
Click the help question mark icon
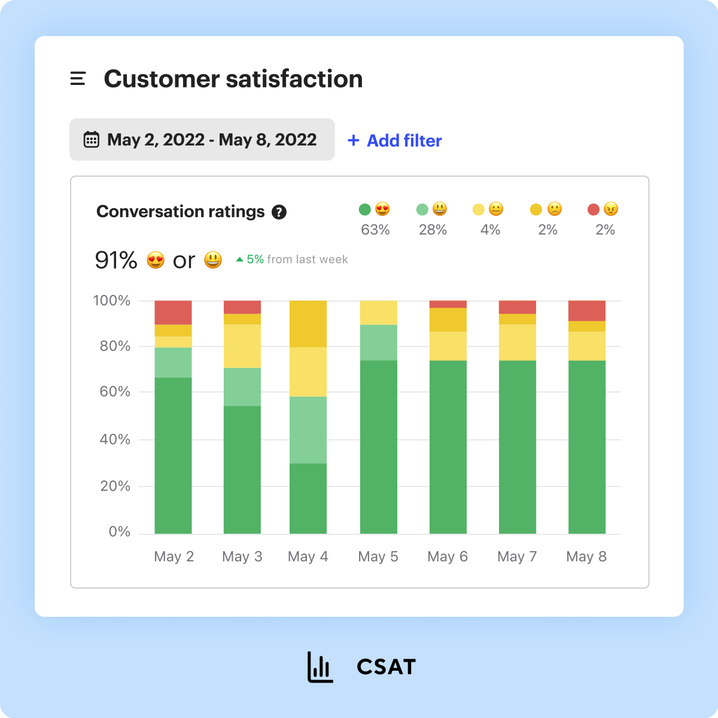click(x=279, y=212)
